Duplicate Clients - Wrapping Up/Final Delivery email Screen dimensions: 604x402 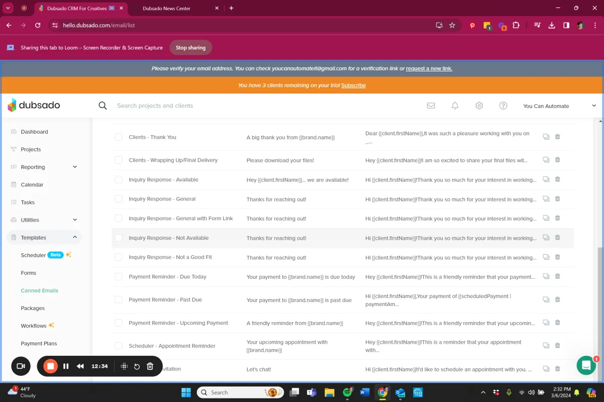point(546,160)
